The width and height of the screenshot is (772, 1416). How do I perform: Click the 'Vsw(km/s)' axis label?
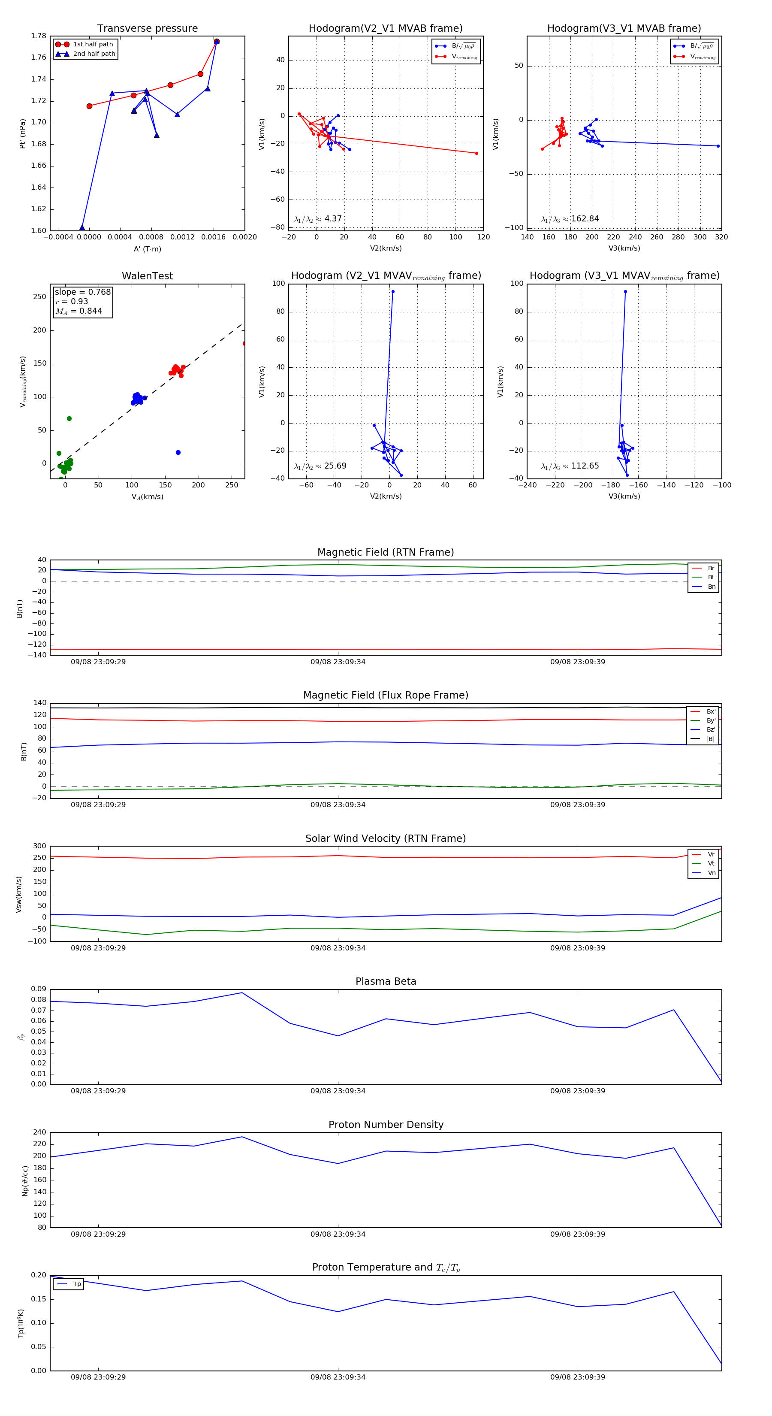(x=19, y=894)
